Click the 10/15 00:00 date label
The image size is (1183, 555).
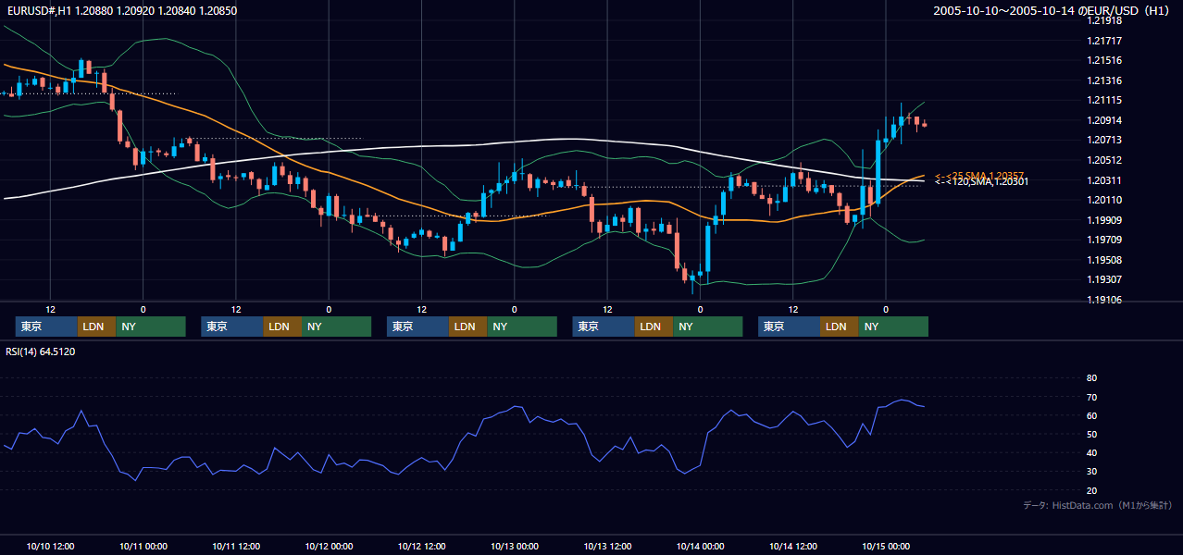point(886,546)
